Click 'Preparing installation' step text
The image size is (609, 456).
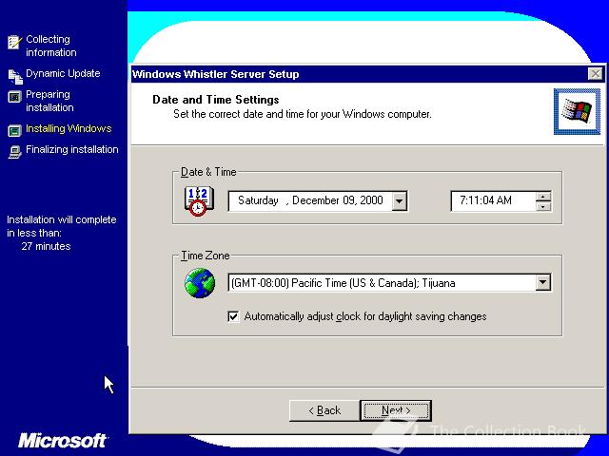click(x=49, y=101)
